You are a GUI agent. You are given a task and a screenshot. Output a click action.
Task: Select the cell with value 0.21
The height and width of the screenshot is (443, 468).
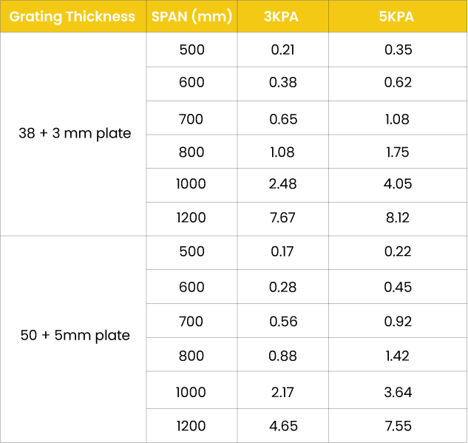pyautogui.click(x=281, y=50)
